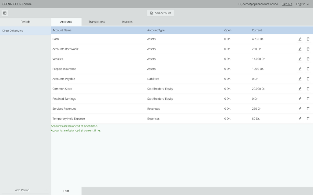Select the Periods tab
Viewport: 313px width, 195px height.
[25, 22]
